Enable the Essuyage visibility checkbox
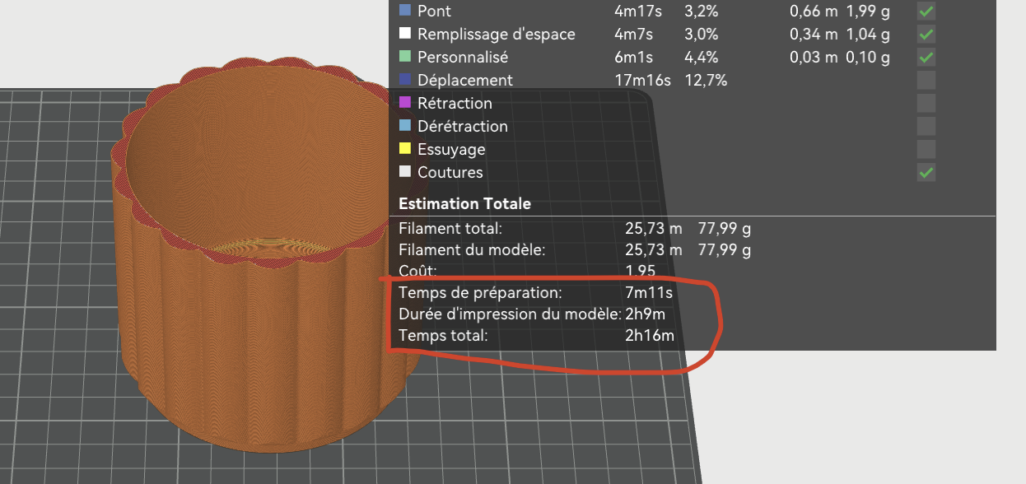This screenshot has width=1026, height=484. pos(926,150)
